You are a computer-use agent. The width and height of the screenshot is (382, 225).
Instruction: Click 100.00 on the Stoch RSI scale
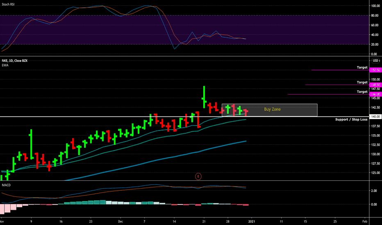(x=375, y=6)
